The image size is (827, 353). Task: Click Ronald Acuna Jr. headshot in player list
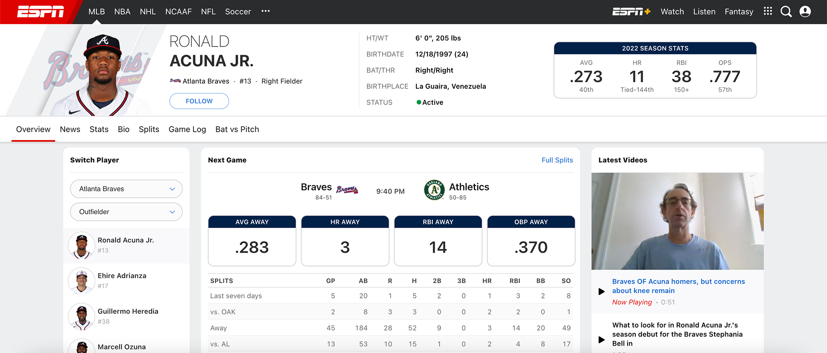coord(81,245)
